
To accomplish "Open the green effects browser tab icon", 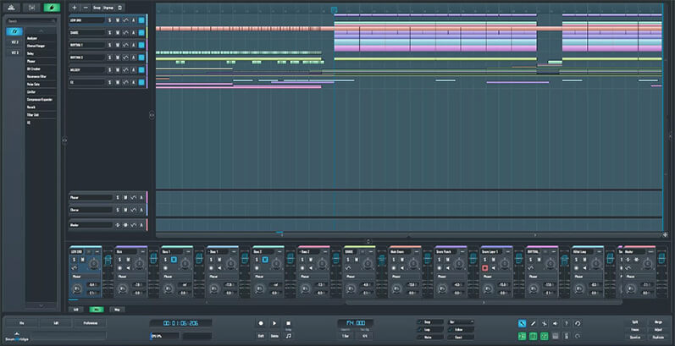I will pos(50,7).
